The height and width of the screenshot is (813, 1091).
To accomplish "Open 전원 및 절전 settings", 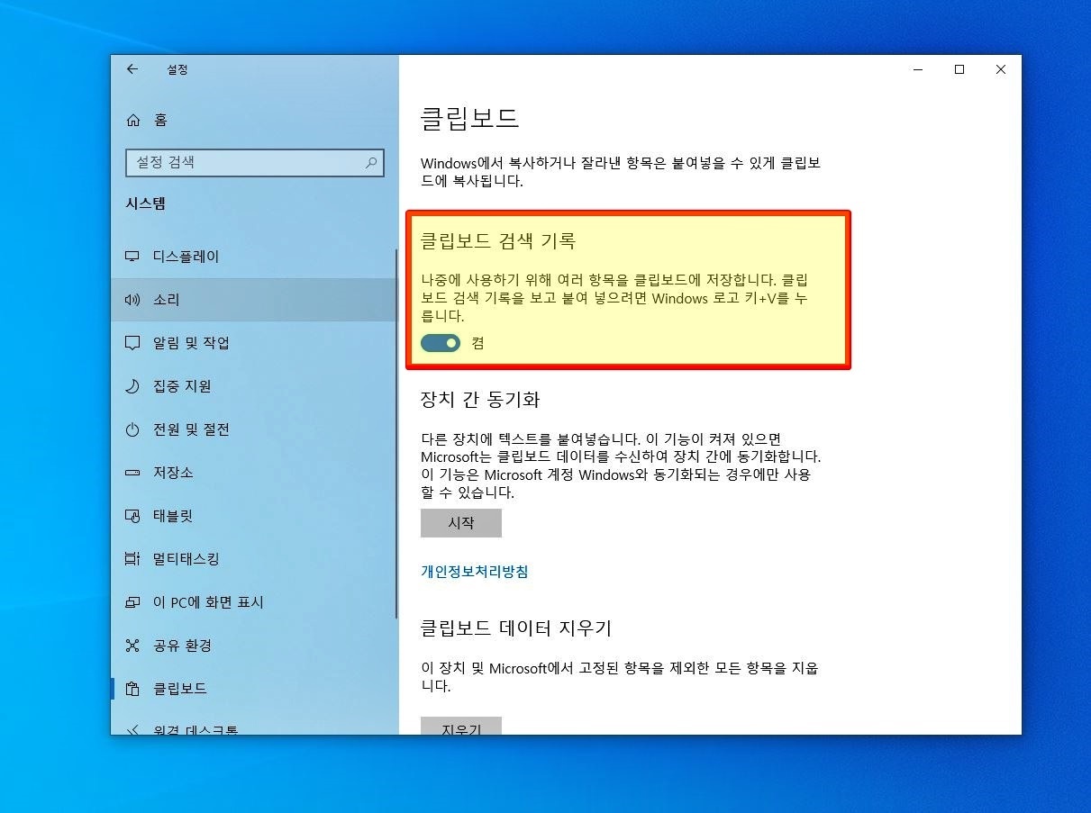I will (x=253, y=429).
